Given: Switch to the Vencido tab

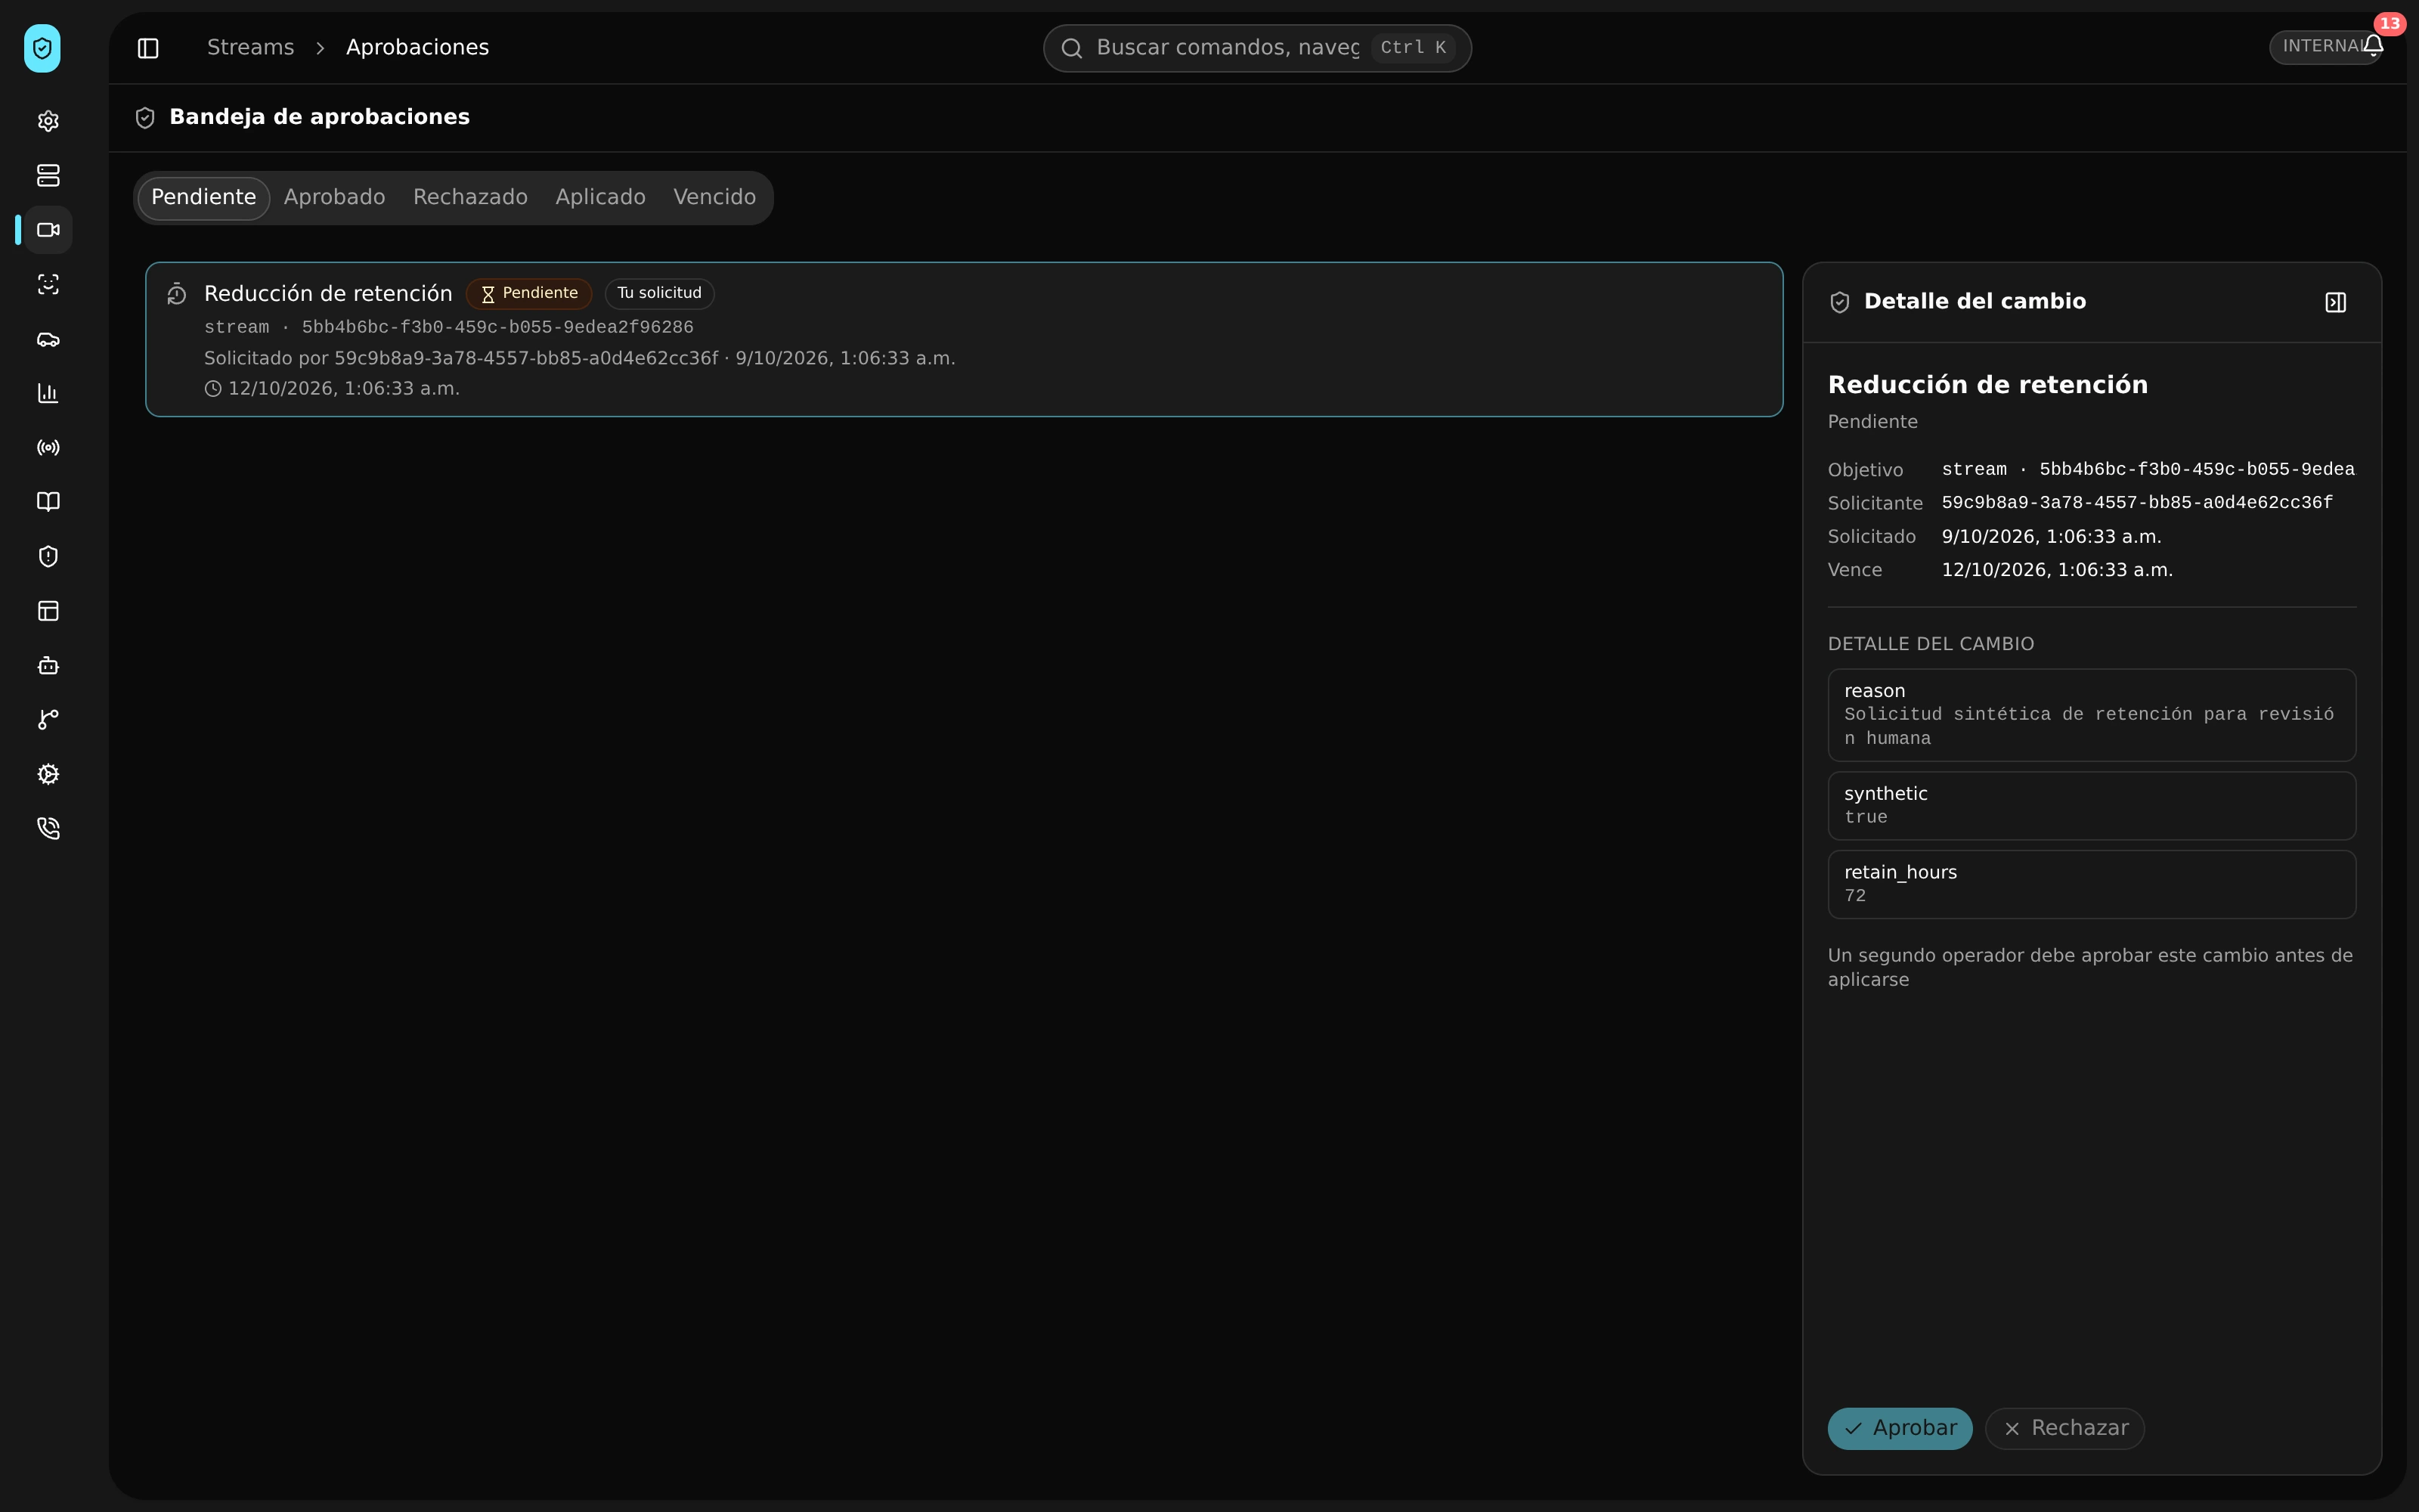Looking at the screenshot, I should point(714,198).
